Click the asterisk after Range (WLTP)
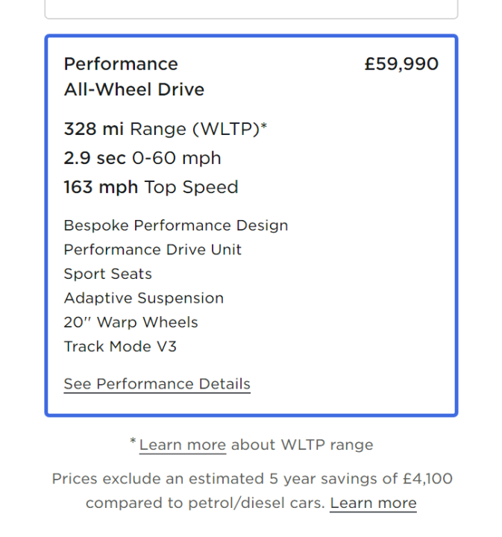Image resolution: width=502 pixels, height=537 pixels. point(264,127)
